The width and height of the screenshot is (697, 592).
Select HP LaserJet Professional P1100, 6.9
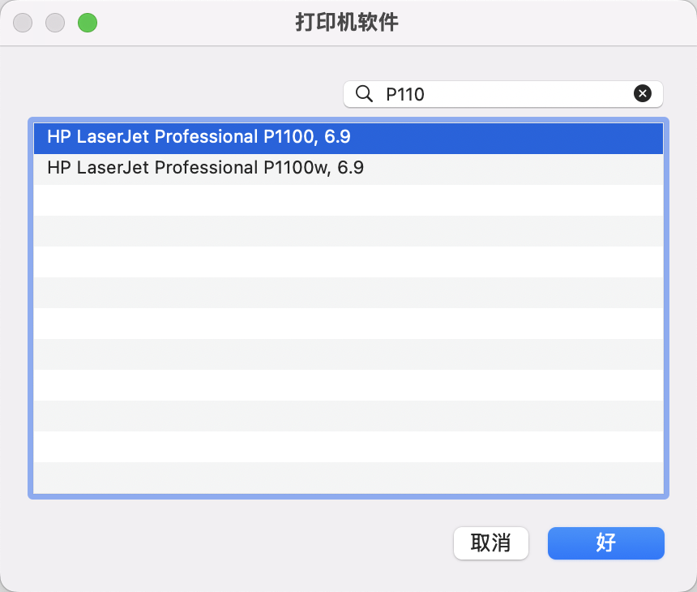348,139
